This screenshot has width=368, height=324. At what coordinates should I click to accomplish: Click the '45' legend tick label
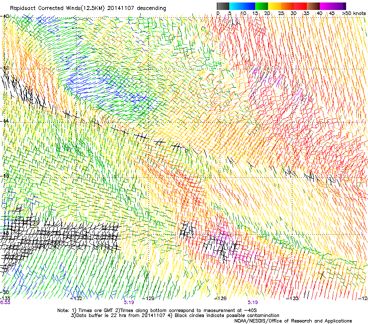point(332,13)
